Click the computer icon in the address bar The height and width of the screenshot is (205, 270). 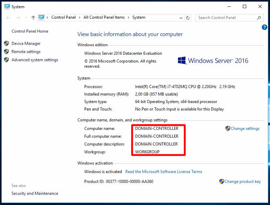(x=41, y=17)
